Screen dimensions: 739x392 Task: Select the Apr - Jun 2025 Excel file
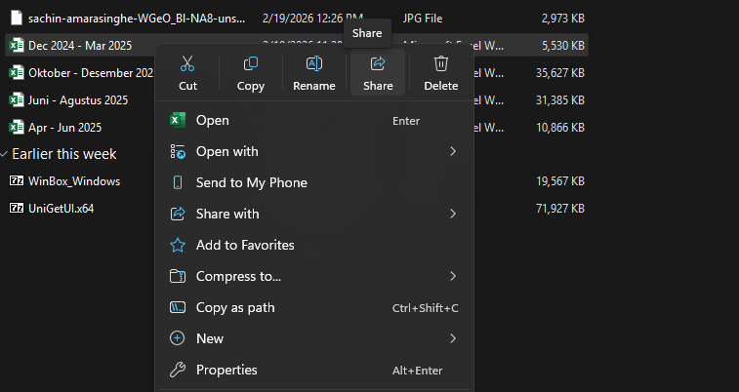click(64, 127)
